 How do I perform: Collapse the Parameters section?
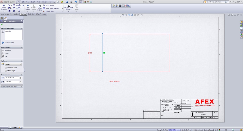pos(22,75)
